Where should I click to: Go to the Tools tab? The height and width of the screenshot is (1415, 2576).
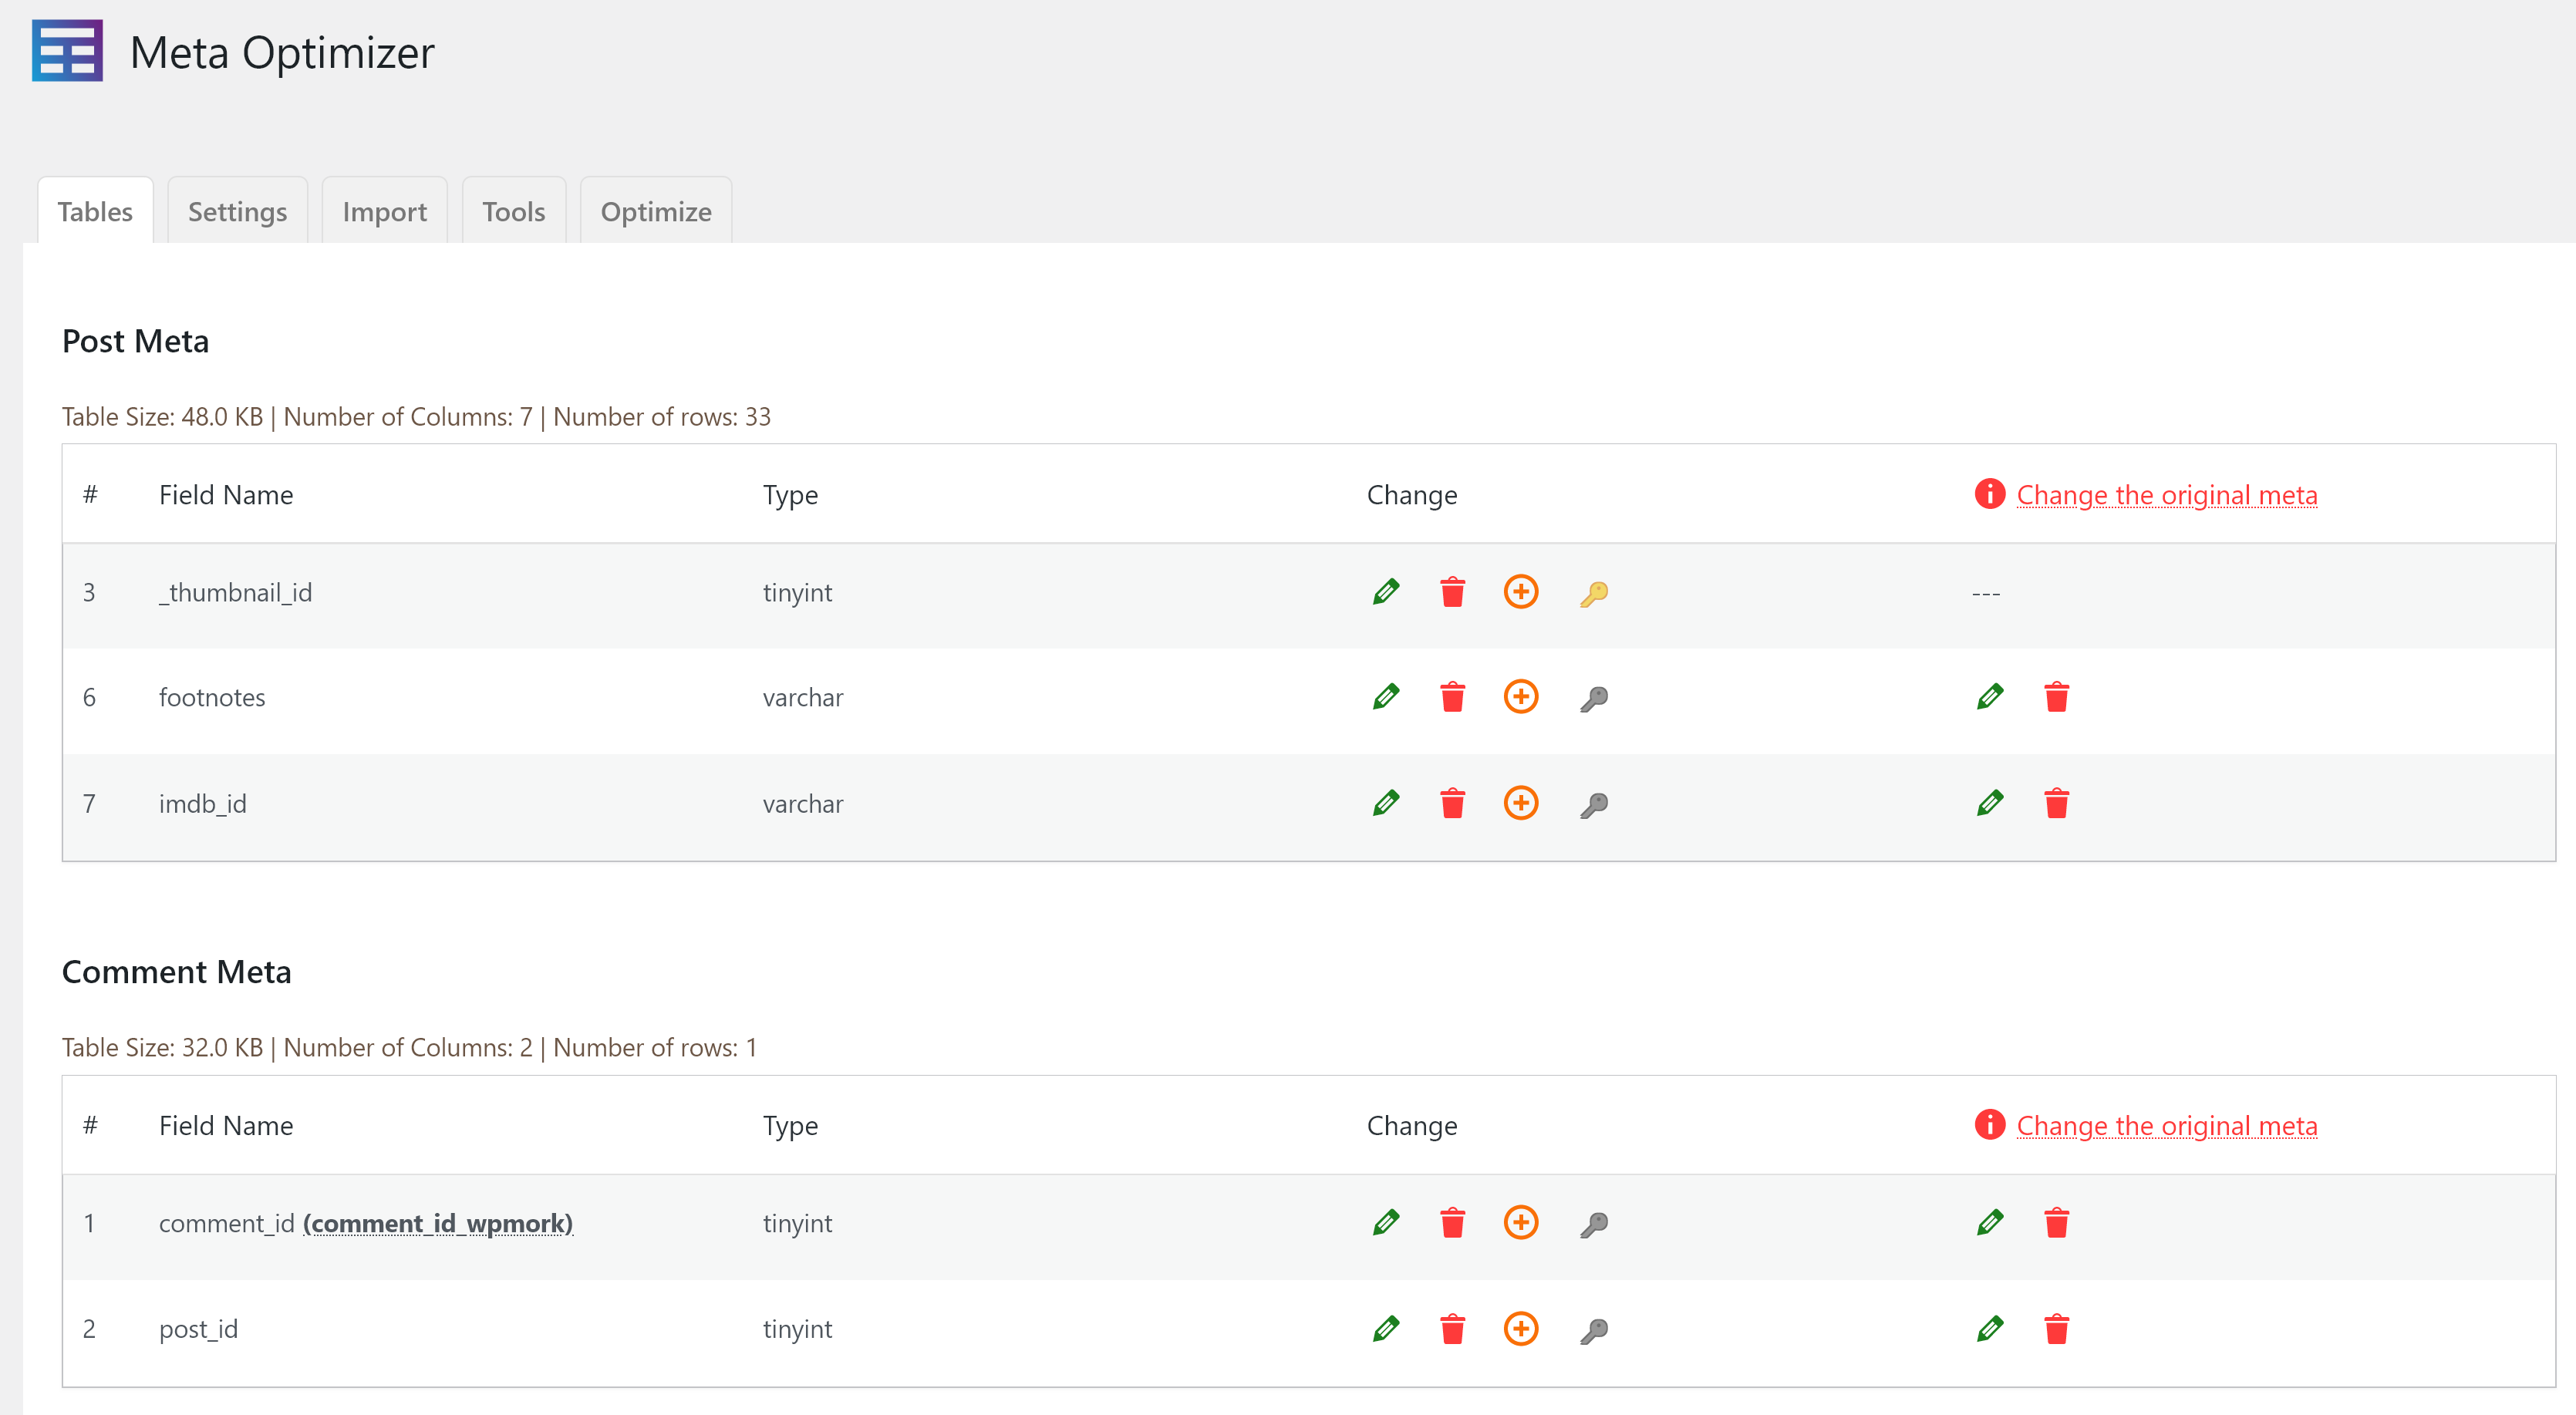click(513, 211)
